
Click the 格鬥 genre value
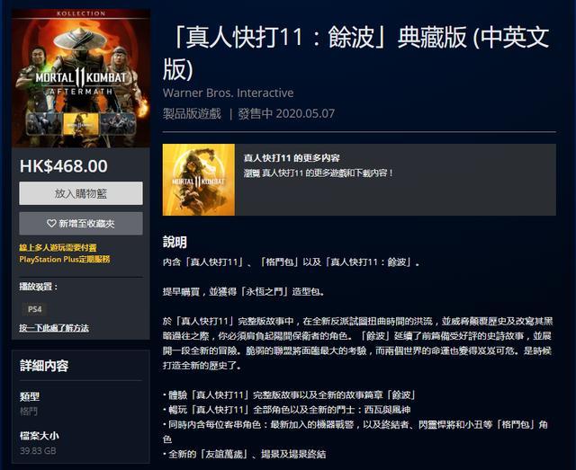coord(29,412)
